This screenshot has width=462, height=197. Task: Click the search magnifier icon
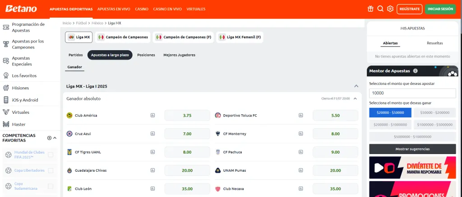tap(380, 9)
